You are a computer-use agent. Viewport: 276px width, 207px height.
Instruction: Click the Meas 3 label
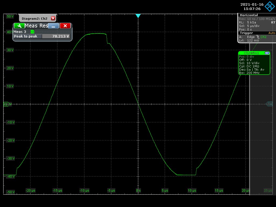(x=20, y=32)
